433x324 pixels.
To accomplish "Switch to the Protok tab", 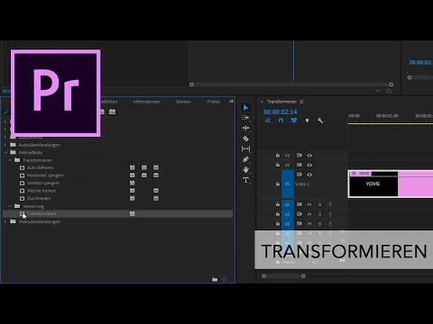I will tap(214, 102).
